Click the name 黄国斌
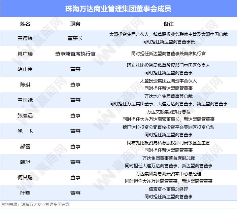The width and height of the screenshot is (237, 209). pyautogui.click(x=25, y=100)
